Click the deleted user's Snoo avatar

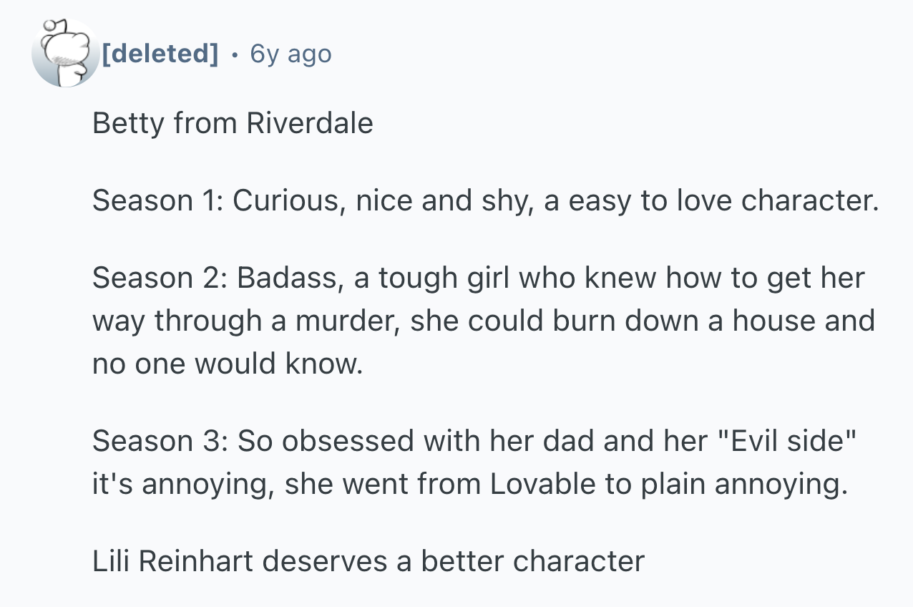click(64, 53)
